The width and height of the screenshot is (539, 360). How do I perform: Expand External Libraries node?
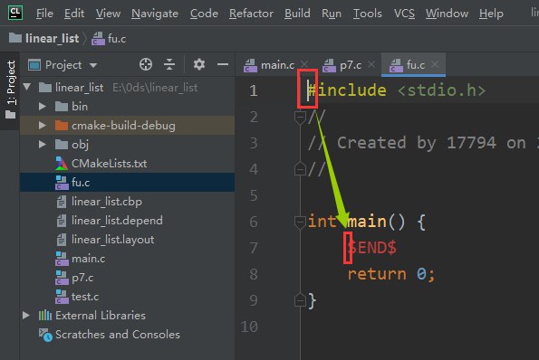[x=26, y=315]
